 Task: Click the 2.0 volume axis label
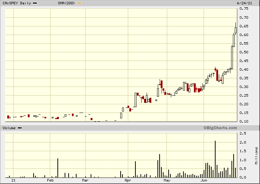pos(243,143)
